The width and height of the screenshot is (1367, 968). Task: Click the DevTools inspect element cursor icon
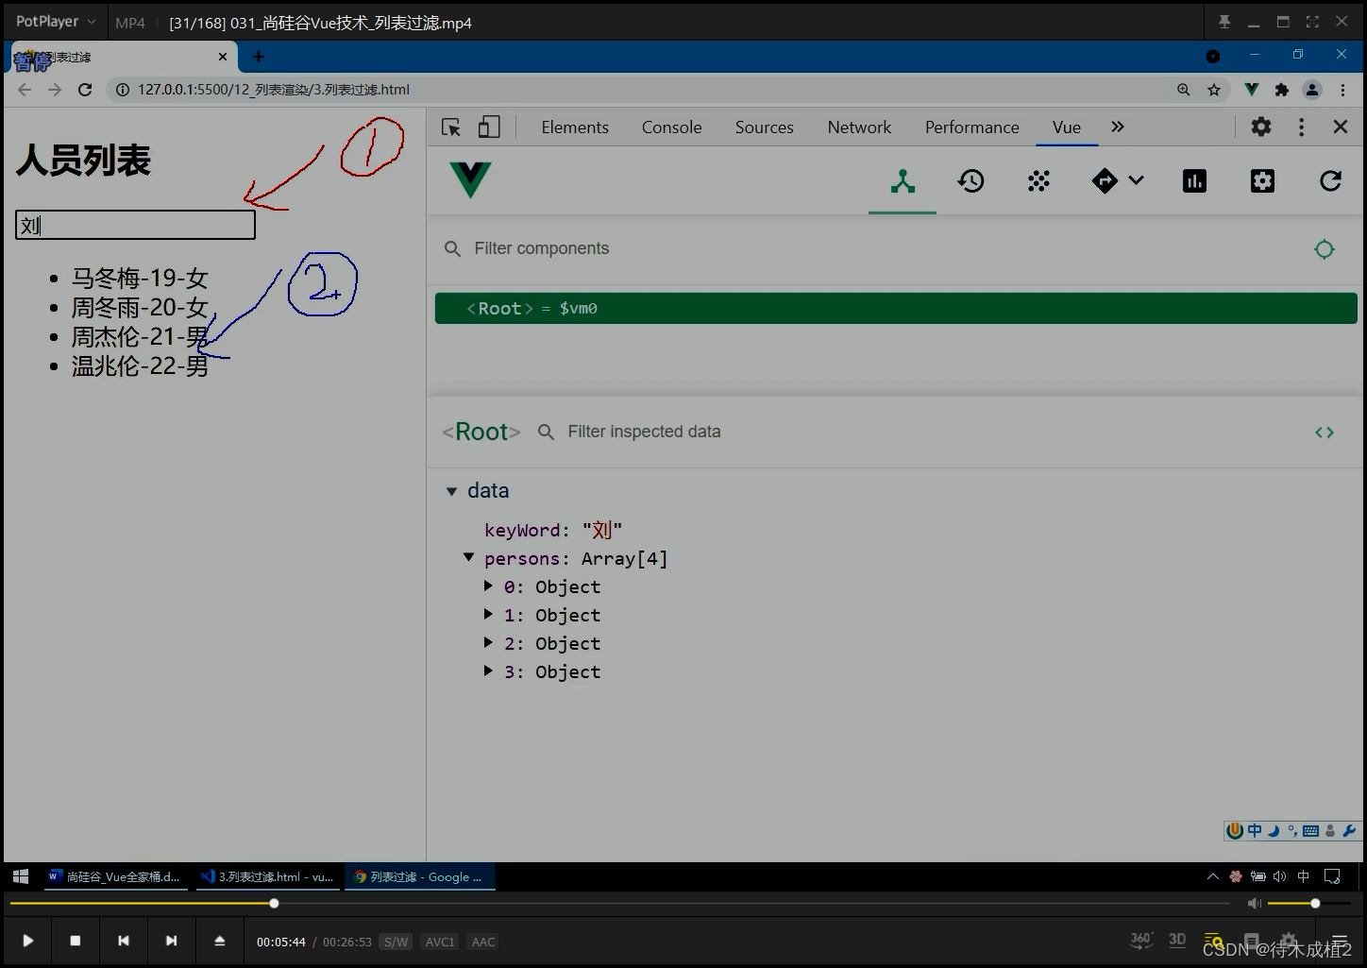coord(451,127)
